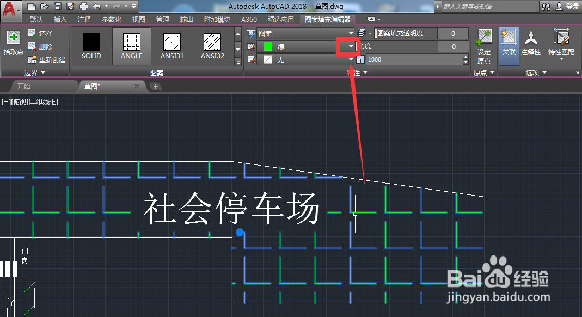This screenshot has height=317, width=582.
Task: Click the Save diskette icon
Action: click(x=58, y=7)
